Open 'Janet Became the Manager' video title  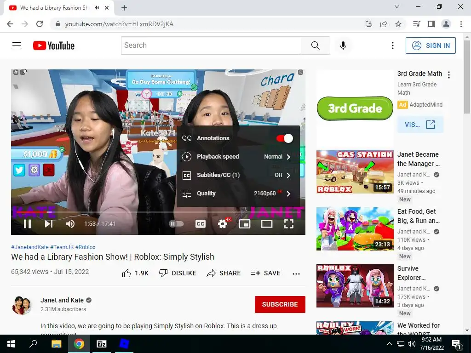[x=418, y=159]
